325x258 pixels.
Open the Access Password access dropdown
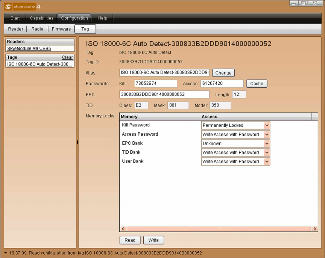tap(267, 135)
